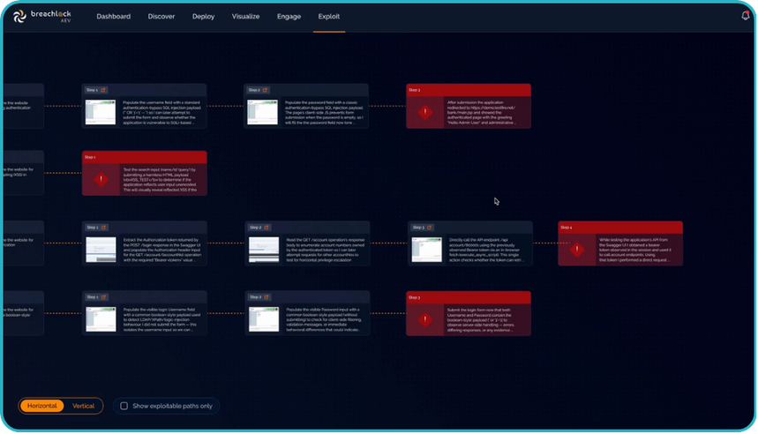Select 'Step 3' label on Hello Admin User card
The image size is (758, 434).
pyautogui.click(x=414, y=90)
